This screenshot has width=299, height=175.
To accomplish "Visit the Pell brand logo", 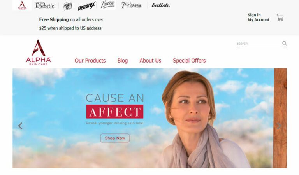I will 68,6.
